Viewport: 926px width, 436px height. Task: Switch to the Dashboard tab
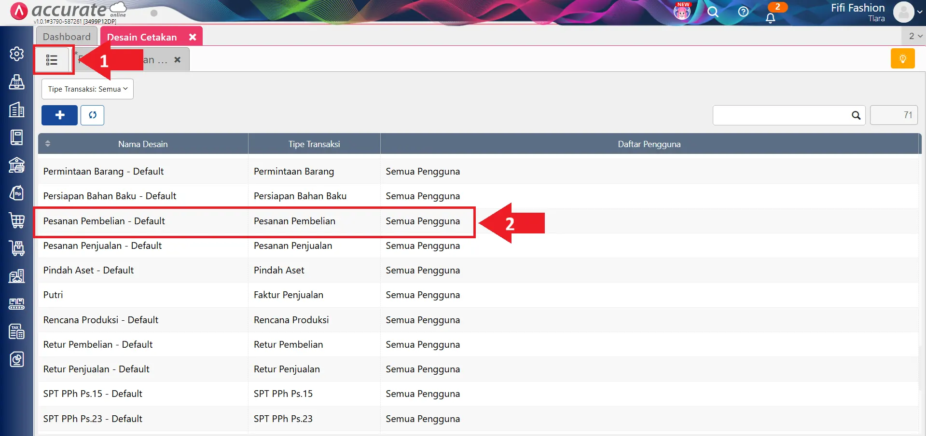coord(66,36)
